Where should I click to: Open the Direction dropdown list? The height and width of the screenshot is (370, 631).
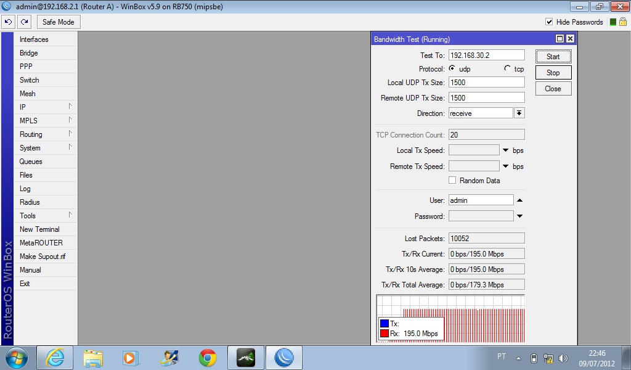(x=519, y=113)
